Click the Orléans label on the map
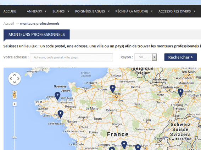The width and height of the screenshot is (201, 150). point(112,110)
